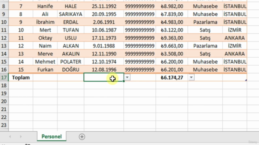
Task: Select row header 20
Action: coord(4,101)
